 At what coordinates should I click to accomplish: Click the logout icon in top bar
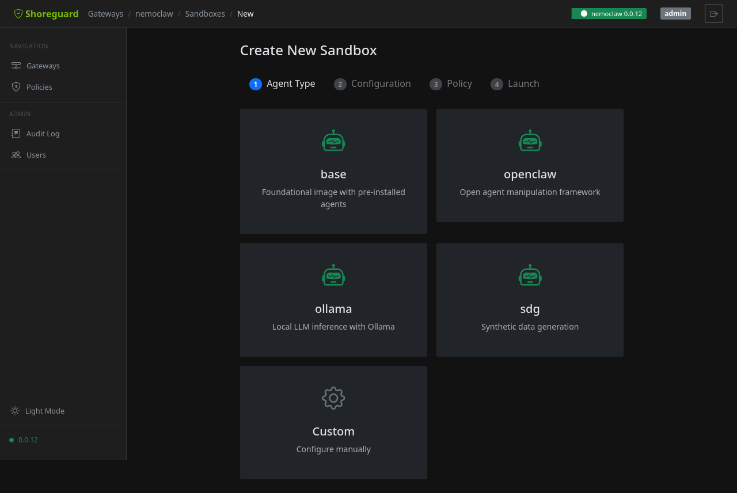713,14
